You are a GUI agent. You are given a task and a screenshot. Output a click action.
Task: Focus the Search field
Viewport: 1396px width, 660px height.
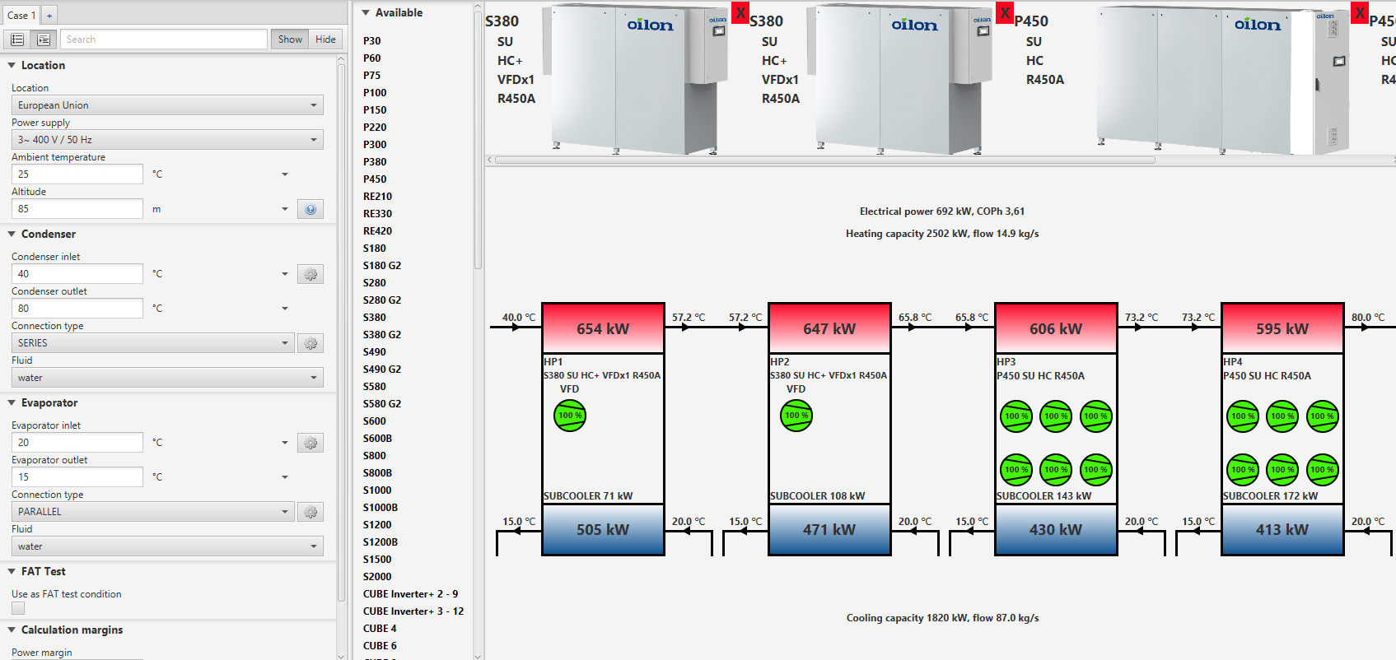tap(163, 40)
